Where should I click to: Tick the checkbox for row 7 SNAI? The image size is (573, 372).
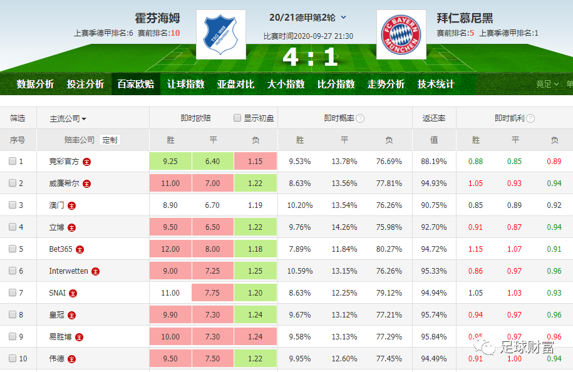(13, 293)
